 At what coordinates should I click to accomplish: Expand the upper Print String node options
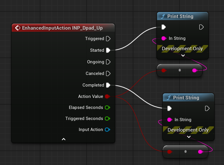[x=183, y=55]
